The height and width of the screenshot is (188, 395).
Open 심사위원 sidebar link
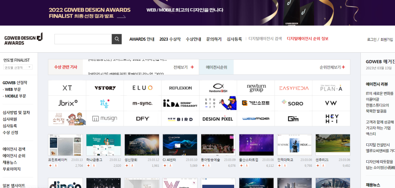pos(10,119)
